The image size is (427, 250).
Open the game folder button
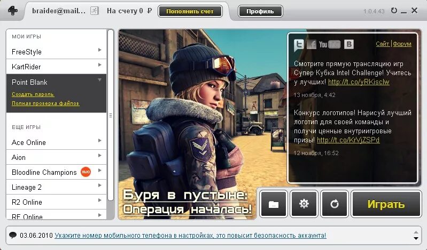coord(274,204)
